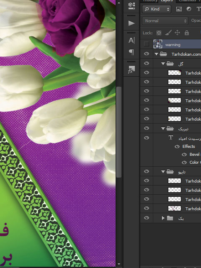Toggle the Effects eye icon
This screenshot has height=268, width=201.
click(x=177, y=147)
